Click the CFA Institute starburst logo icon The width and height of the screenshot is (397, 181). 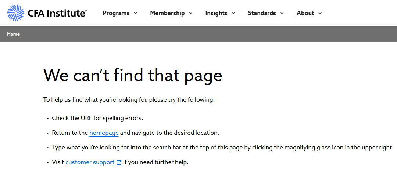point(16,13)
